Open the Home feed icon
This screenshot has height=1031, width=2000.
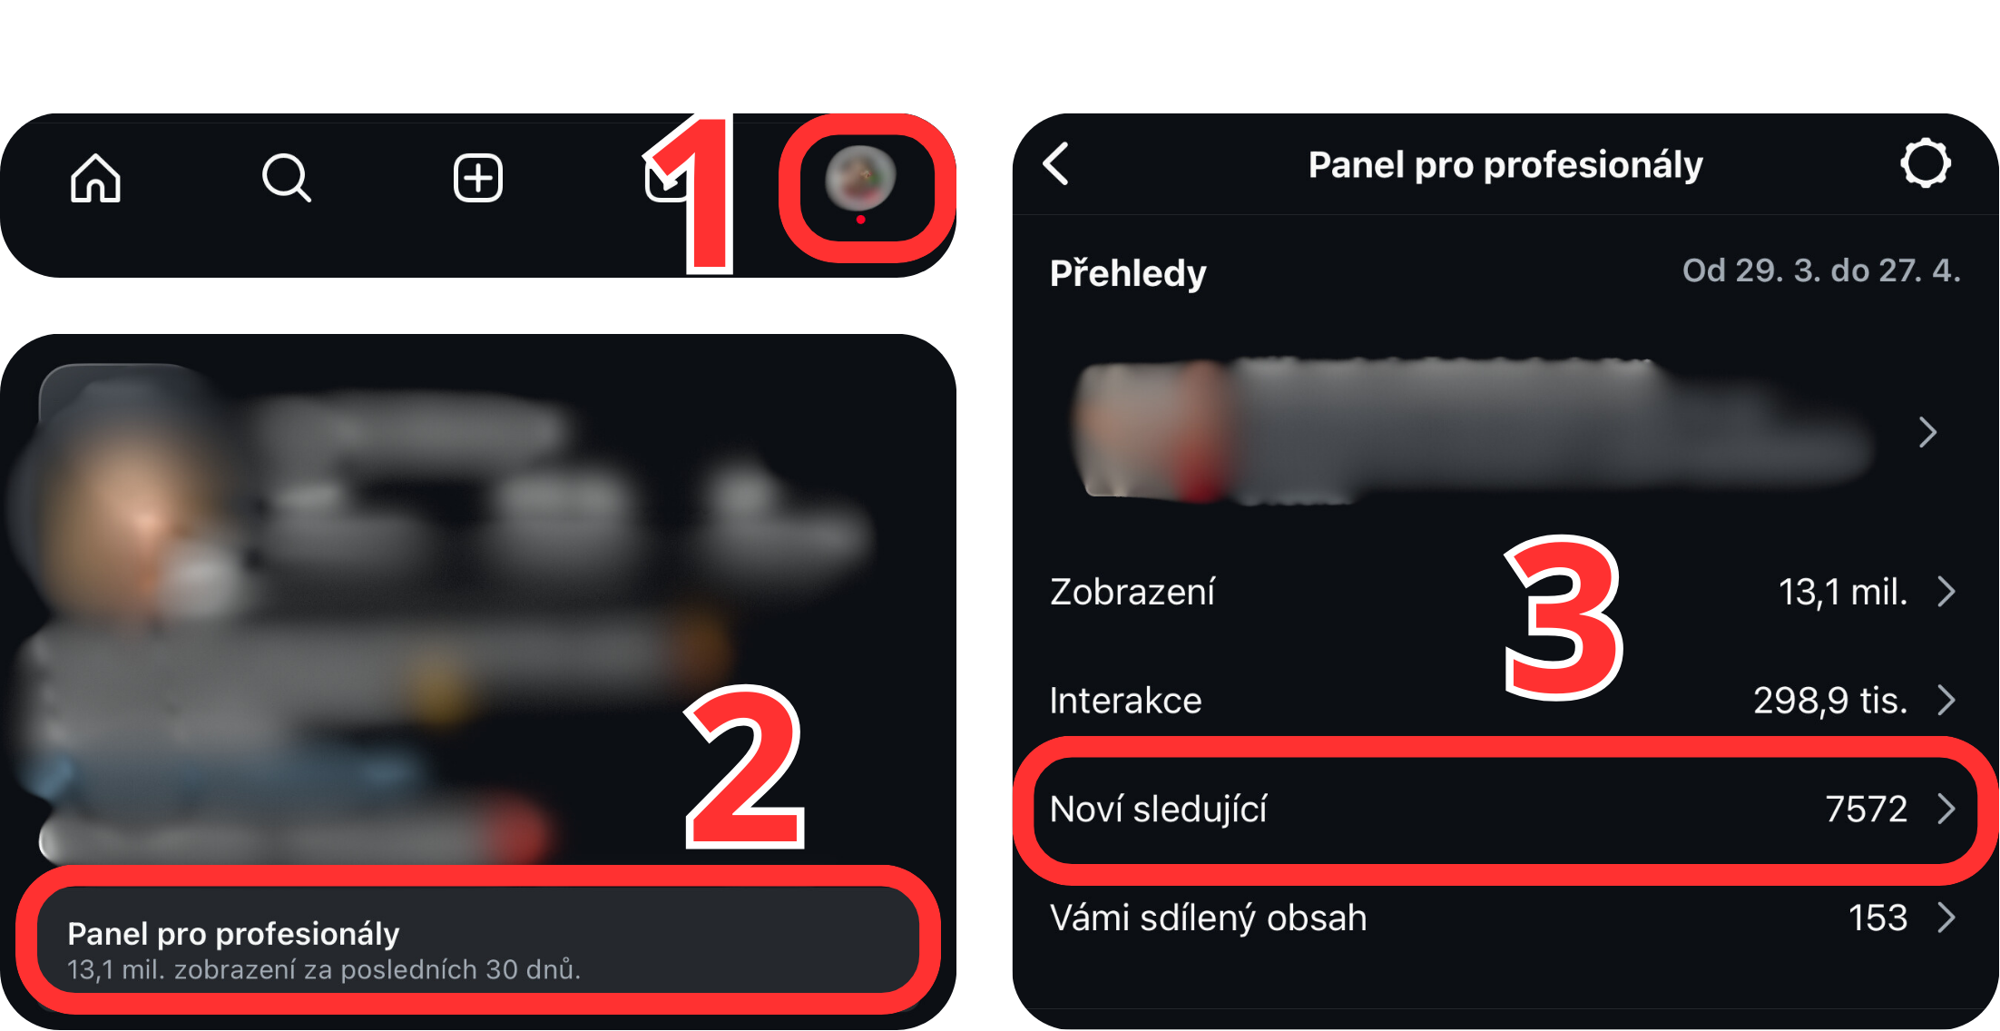pos(95,178)
